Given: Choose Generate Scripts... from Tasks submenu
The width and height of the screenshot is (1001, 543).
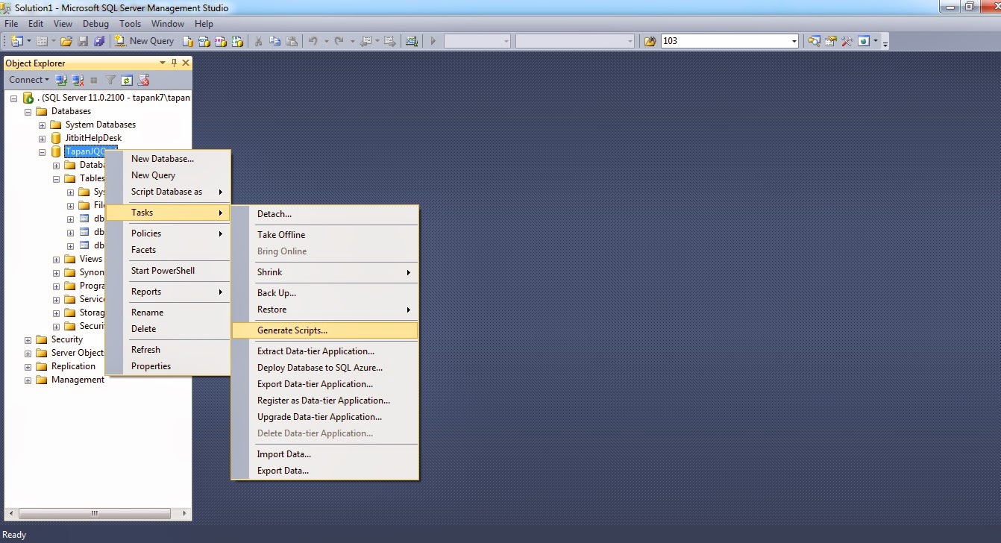Looking at the screenshot, I should (325, 330).
